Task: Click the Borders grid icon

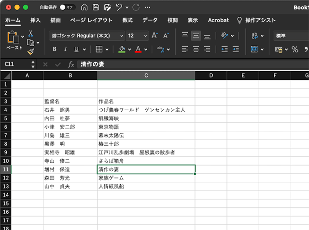Action: tap(98, 49)
